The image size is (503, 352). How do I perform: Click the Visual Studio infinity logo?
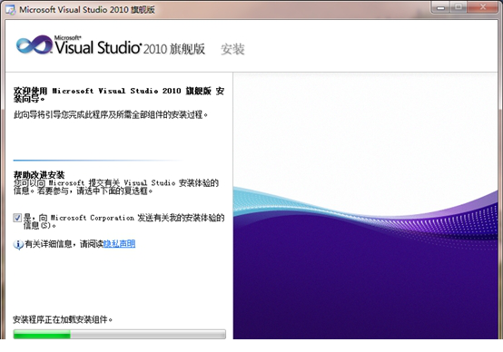[35, 44]
